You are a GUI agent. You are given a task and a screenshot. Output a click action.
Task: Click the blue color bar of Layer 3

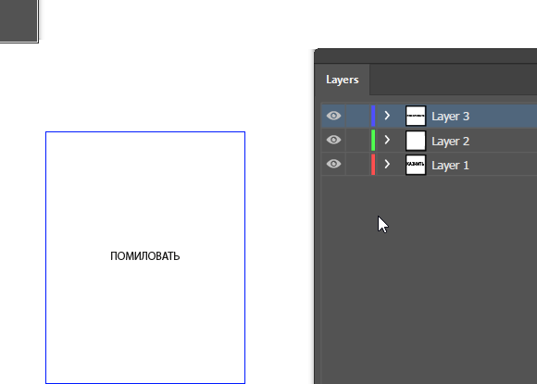point(373,116)
